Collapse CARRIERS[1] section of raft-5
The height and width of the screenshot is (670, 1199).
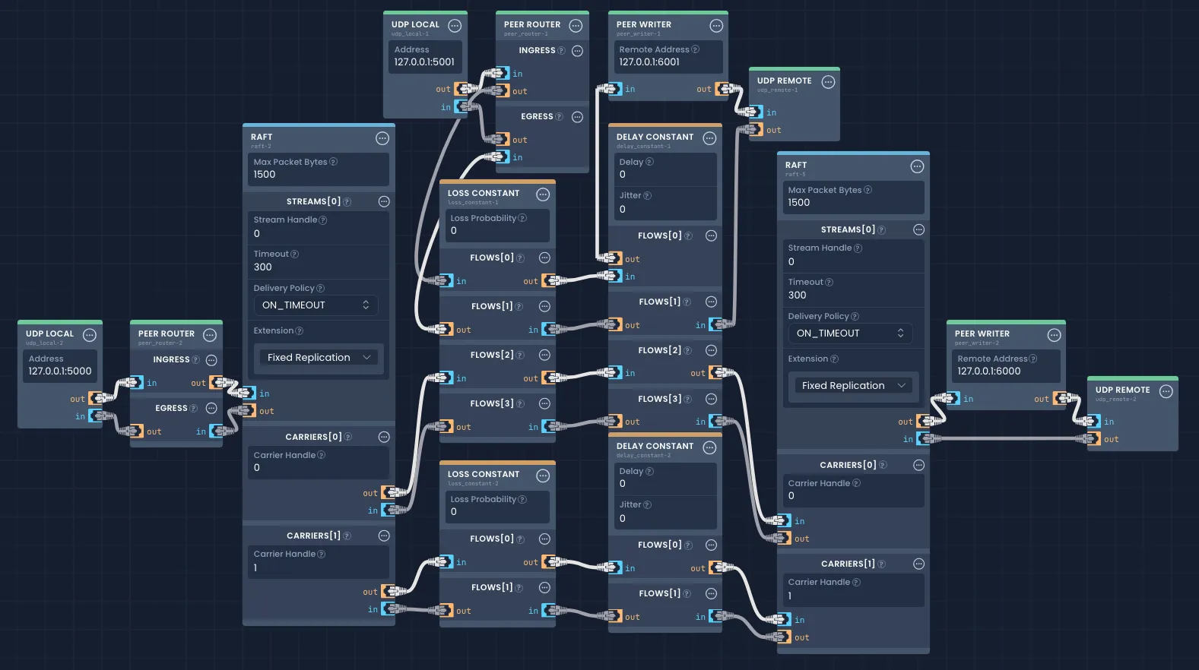coord(918,564)
